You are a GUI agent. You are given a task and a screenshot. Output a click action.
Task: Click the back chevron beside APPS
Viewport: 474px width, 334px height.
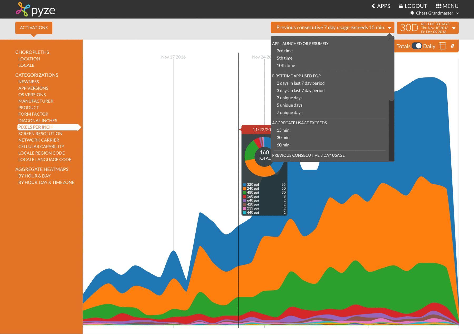pos(373,6)
